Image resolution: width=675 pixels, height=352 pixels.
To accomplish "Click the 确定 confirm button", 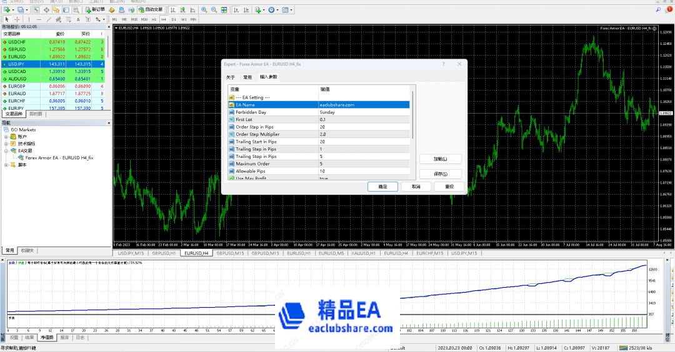I will [x=382, y=187].
